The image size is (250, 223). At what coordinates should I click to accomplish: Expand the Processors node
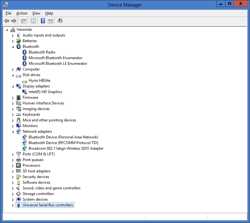(13, 166)
